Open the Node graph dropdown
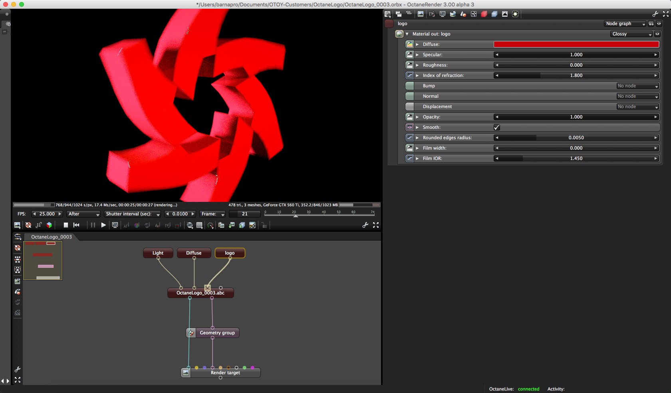 pos(625,24)
